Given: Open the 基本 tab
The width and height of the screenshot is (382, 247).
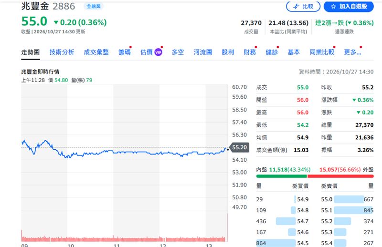Looking at the screenshot, I should (294, 52).
